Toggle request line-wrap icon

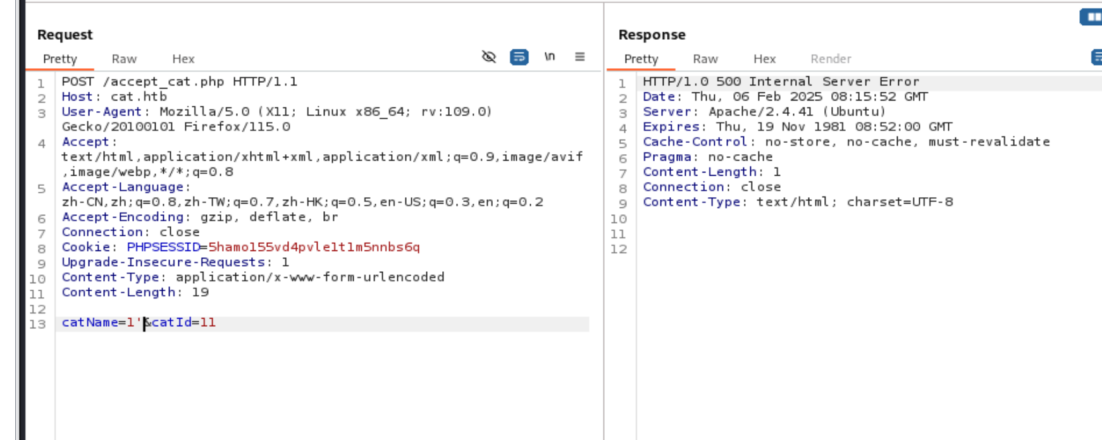519,57
